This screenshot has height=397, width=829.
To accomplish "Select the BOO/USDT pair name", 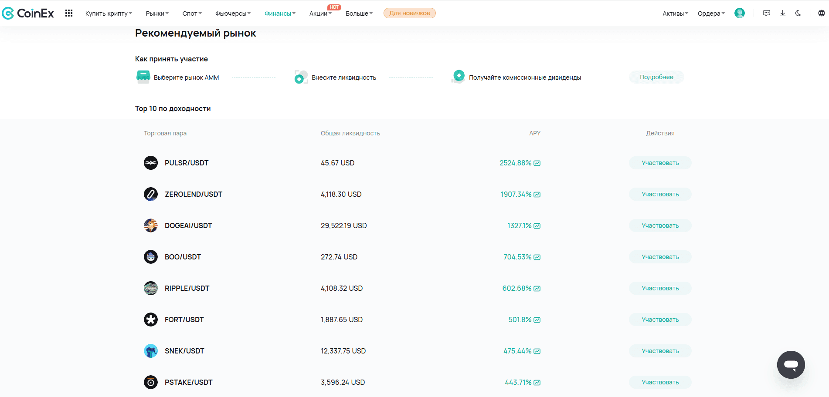I will (x=183, y=257).
